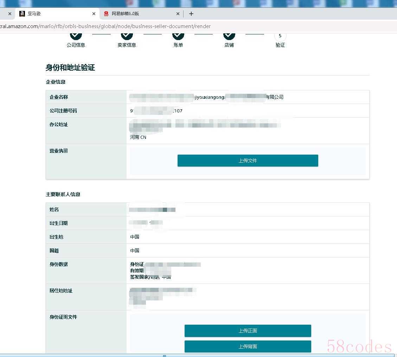Open a new browser tab

coord(191,14)
